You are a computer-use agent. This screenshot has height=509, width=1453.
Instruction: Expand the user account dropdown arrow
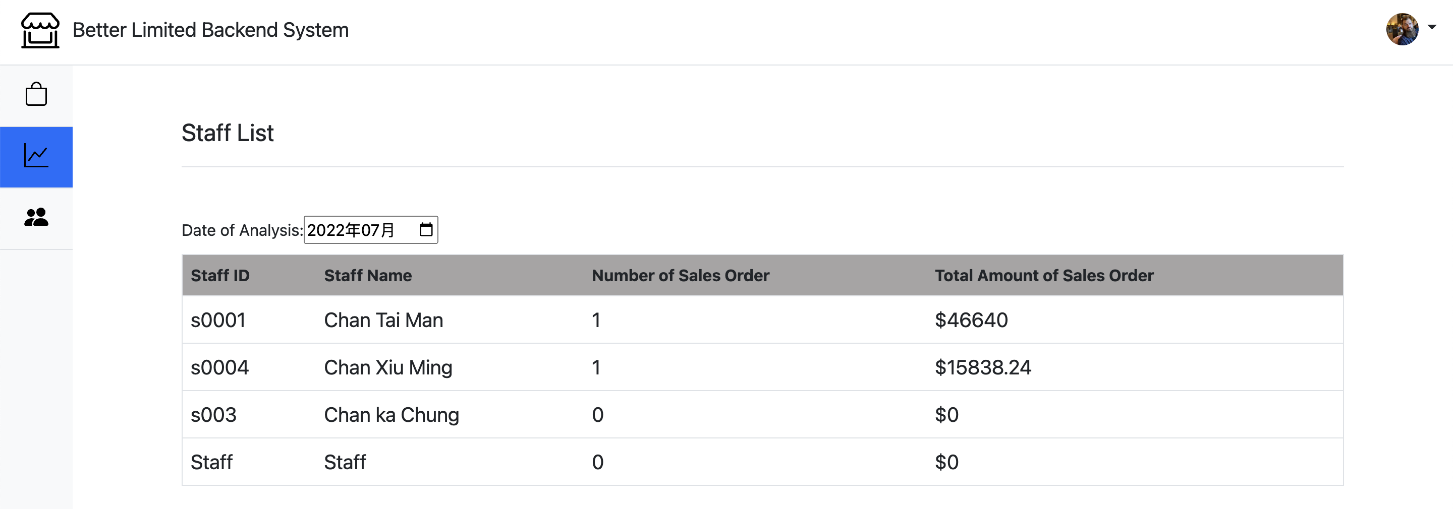[1432, 27]
